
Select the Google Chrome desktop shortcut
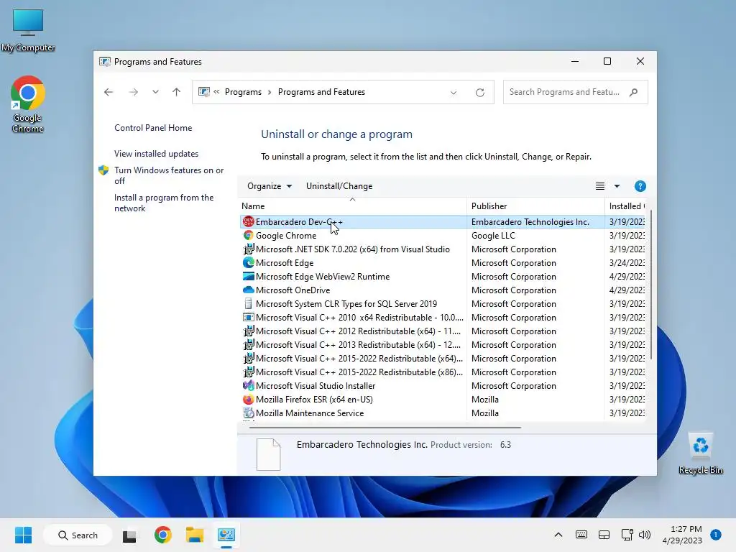[x=28, y=104]
